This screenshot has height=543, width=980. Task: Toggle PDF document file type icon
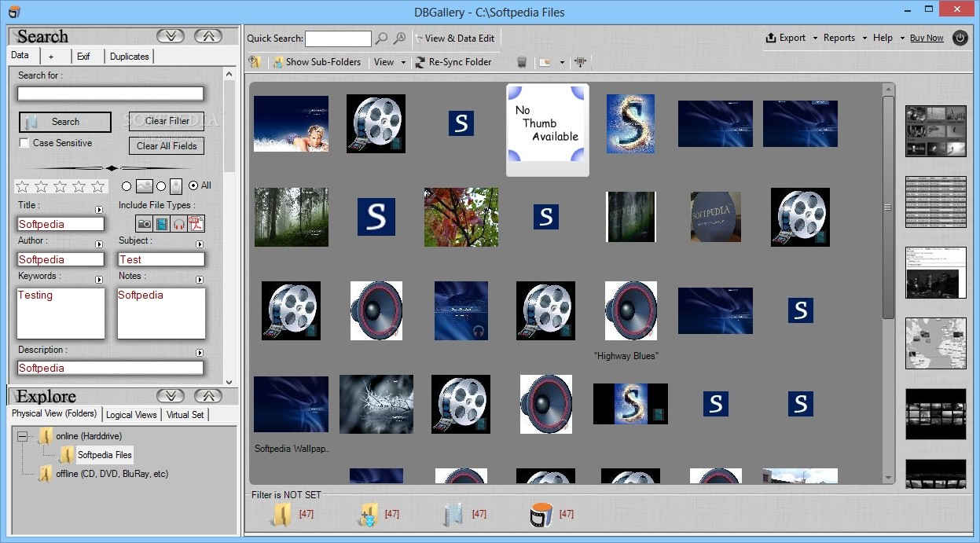point(196,224)
